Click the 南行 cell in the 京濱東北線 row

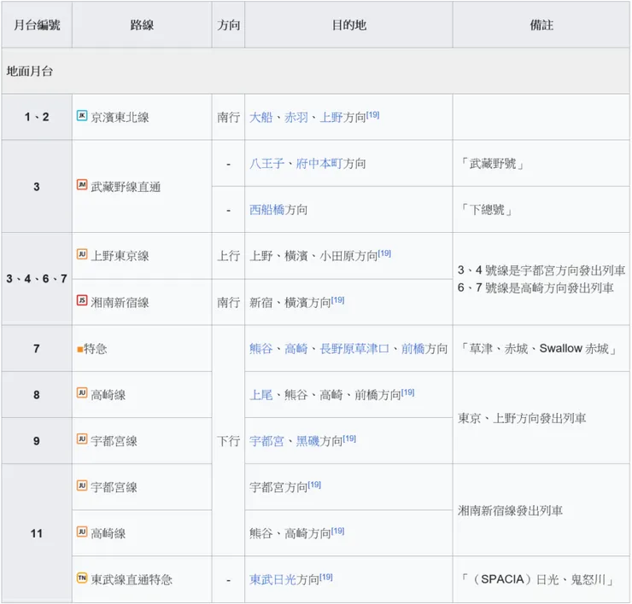(228, 117)
